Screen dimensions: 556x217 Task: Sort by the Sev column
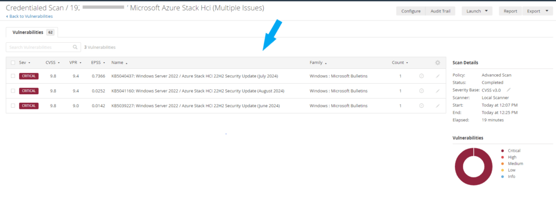[x=24, y=63]
